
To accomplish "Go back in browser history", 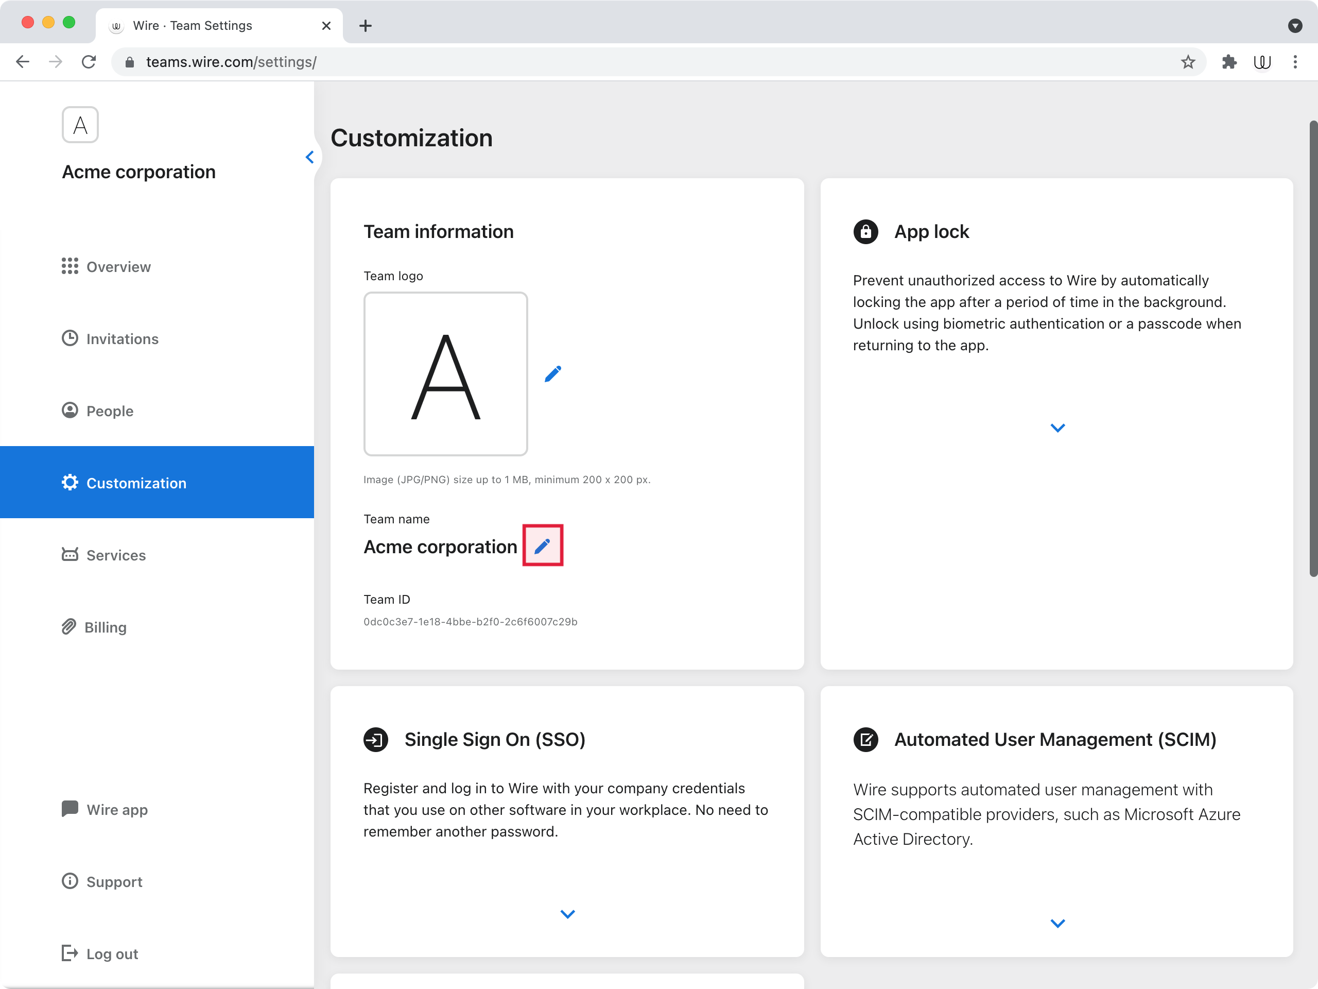I will pyautogui.click(x=23, y=62).
